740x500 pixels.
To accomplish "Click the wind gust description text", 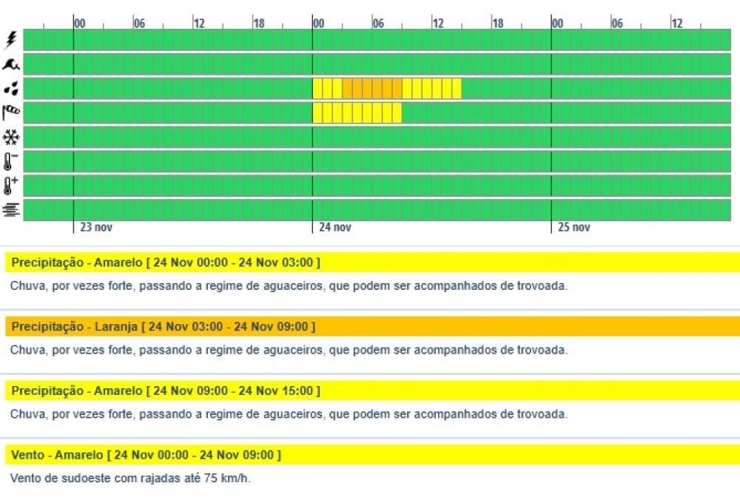I will tap(130, 479).
